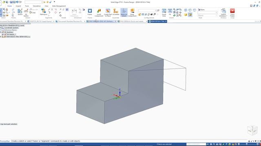This screenshot has width=261, height=146.
Task: Open the Simulation ribbon tab
Action: click(x=37, y=6)
